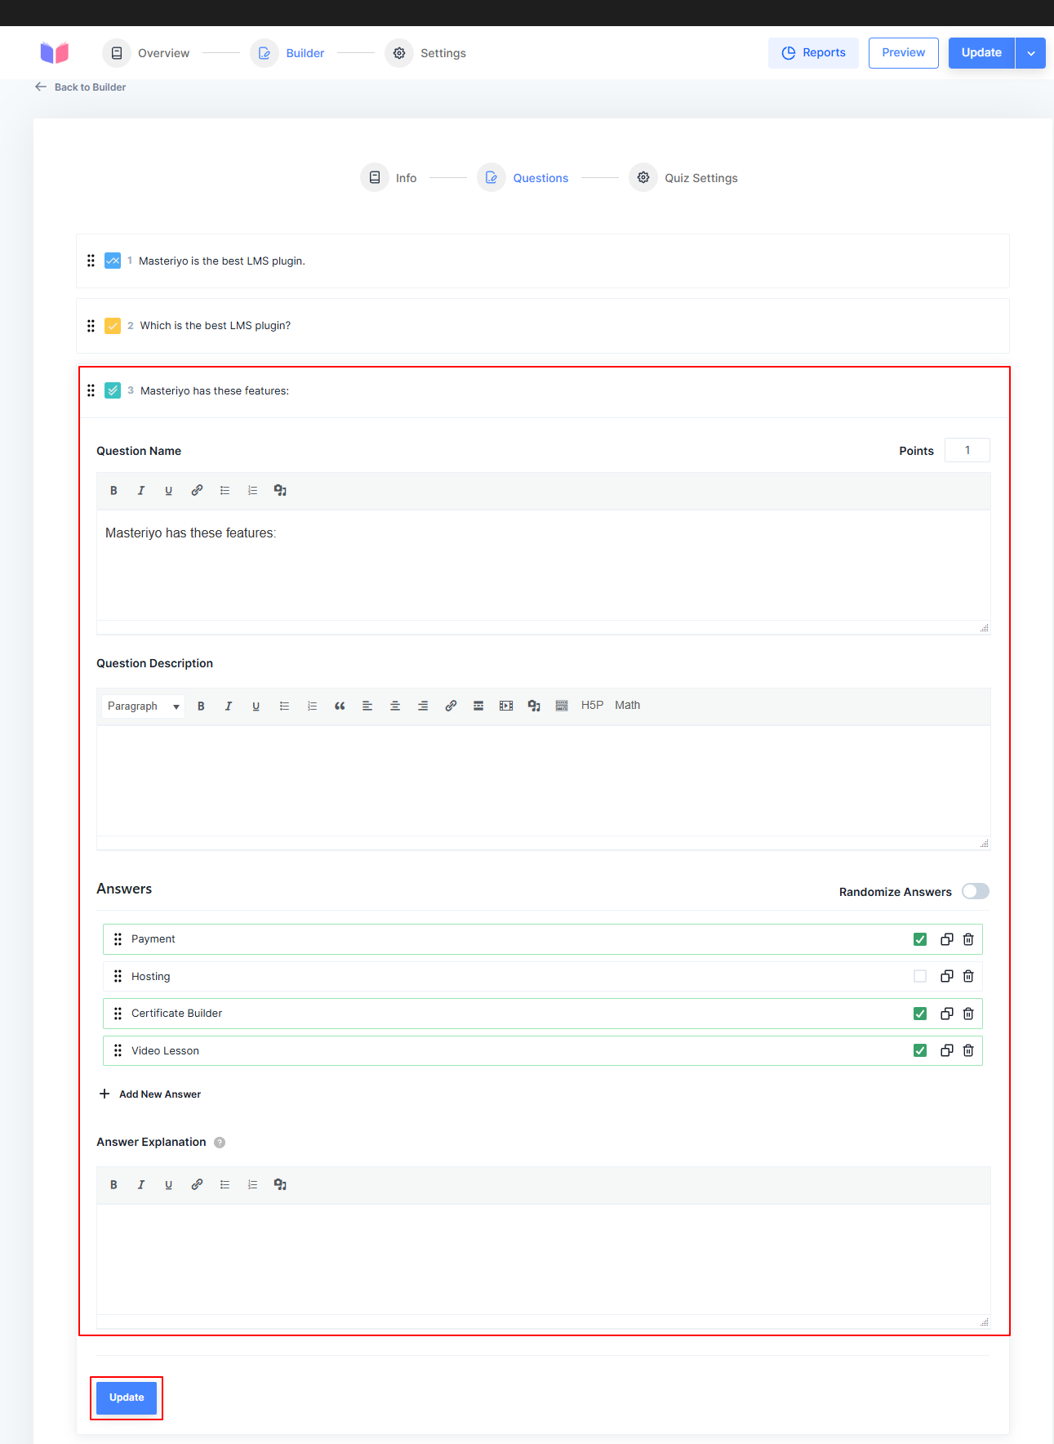1054x1444 pixels.
Task: Mark Hosting as a correct answer
Action: [x=920, y=976]
